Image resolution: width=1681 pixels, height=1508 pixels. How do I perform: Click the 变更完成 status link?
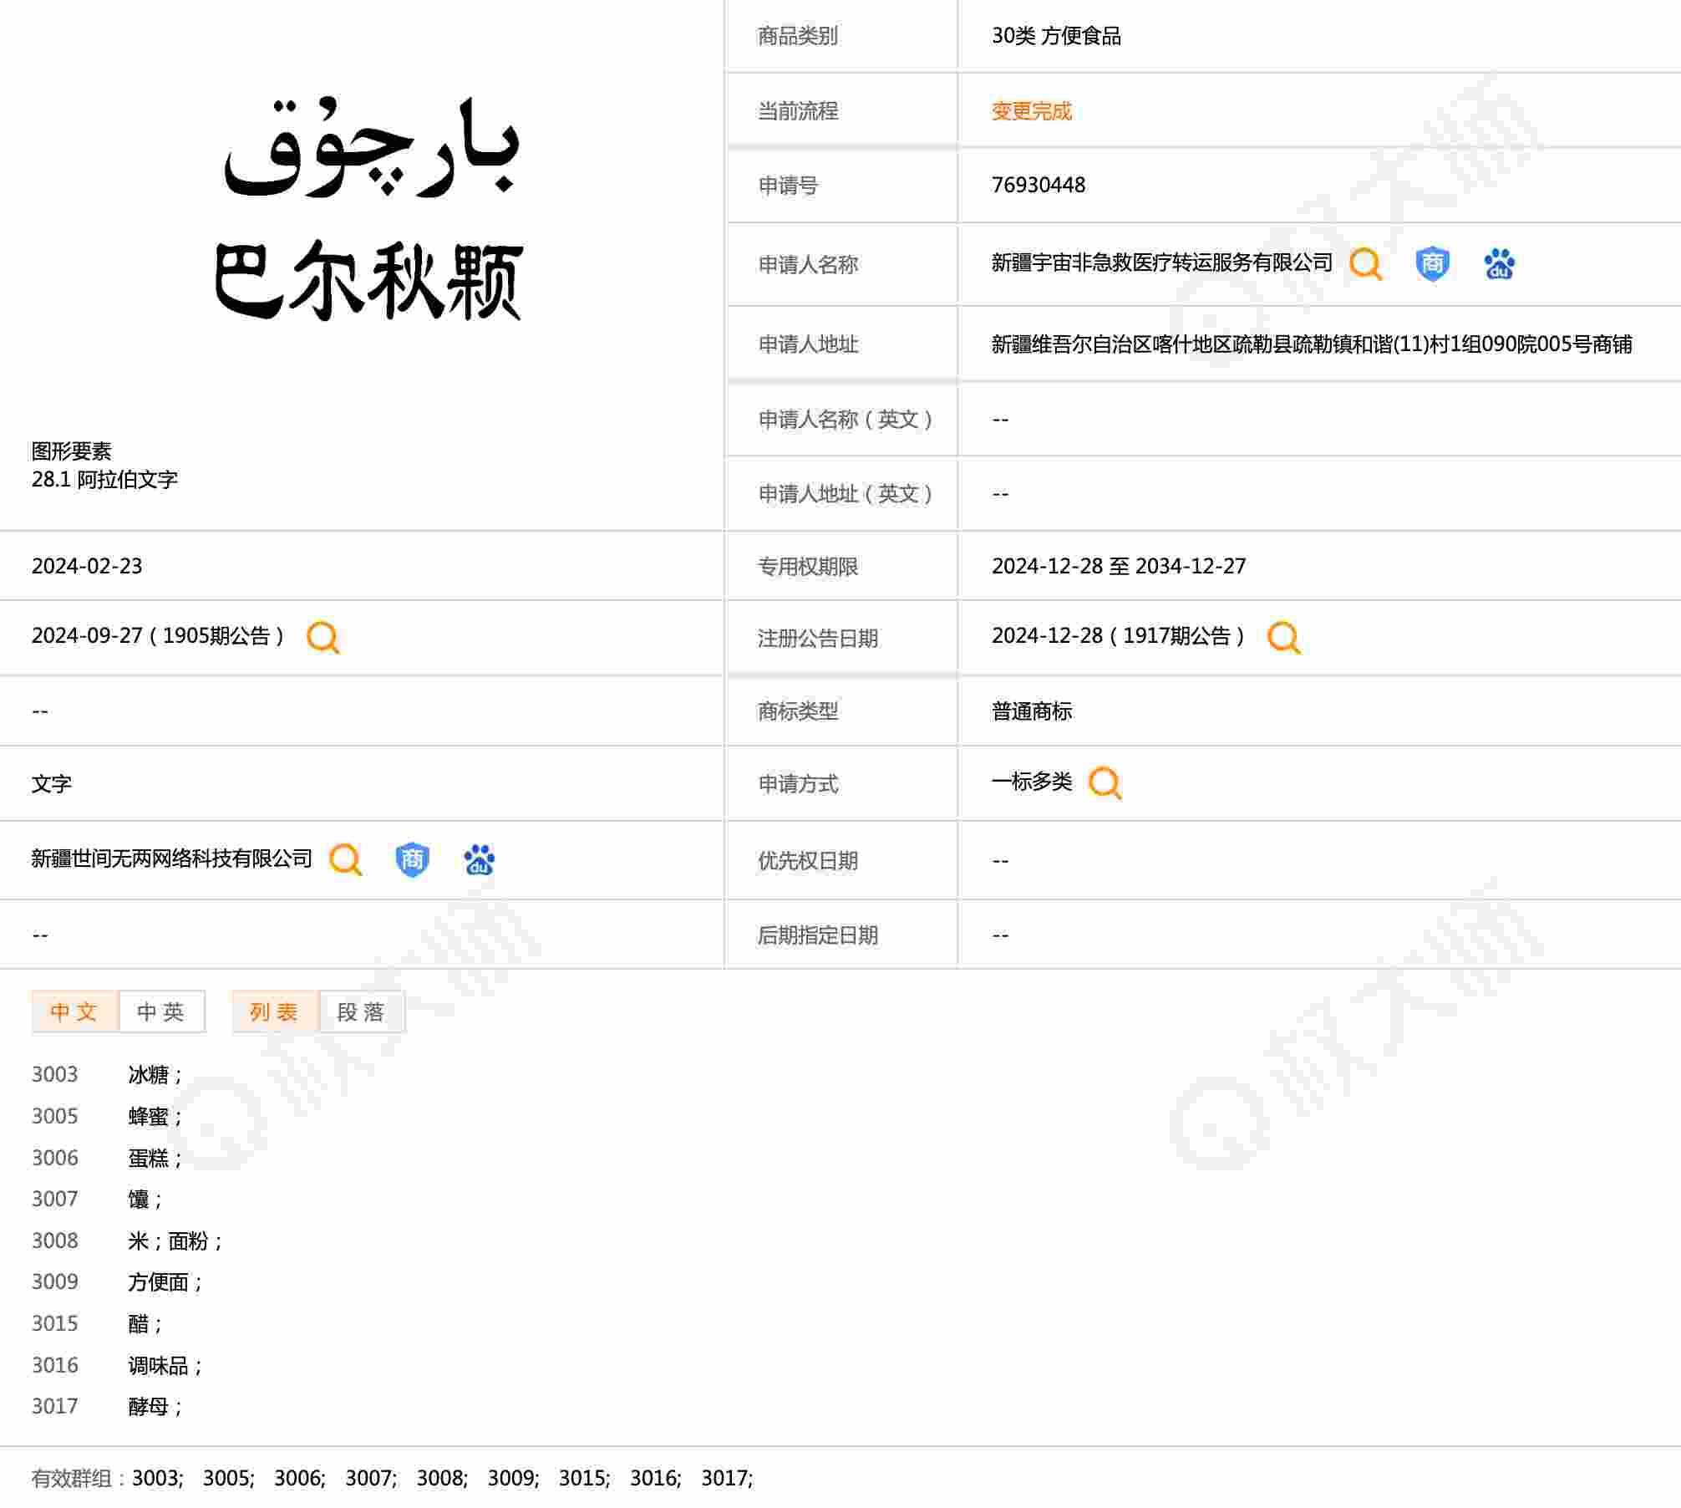click(x=1031, y=111)
